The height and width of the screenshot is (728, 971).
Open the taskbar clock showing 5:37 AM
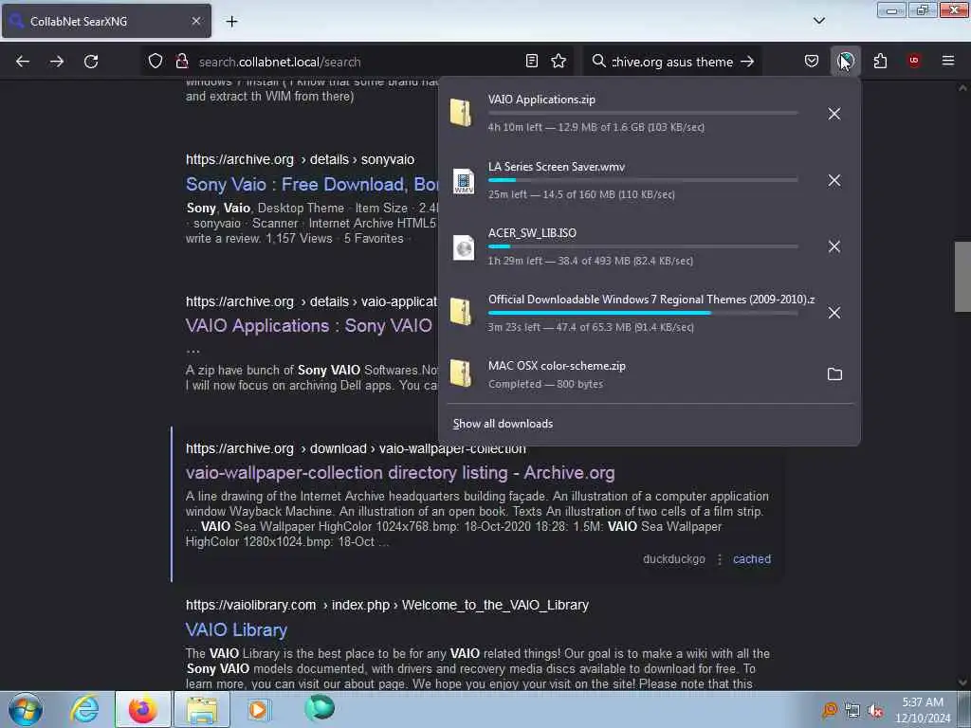point(922,710)
